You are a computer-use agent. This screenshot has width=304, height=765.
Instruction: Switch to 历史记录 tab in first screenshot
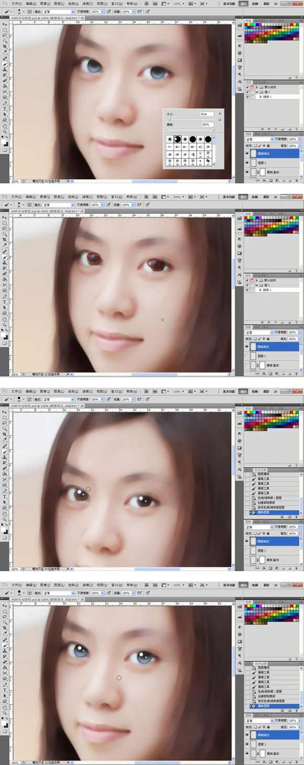point(261,82)
